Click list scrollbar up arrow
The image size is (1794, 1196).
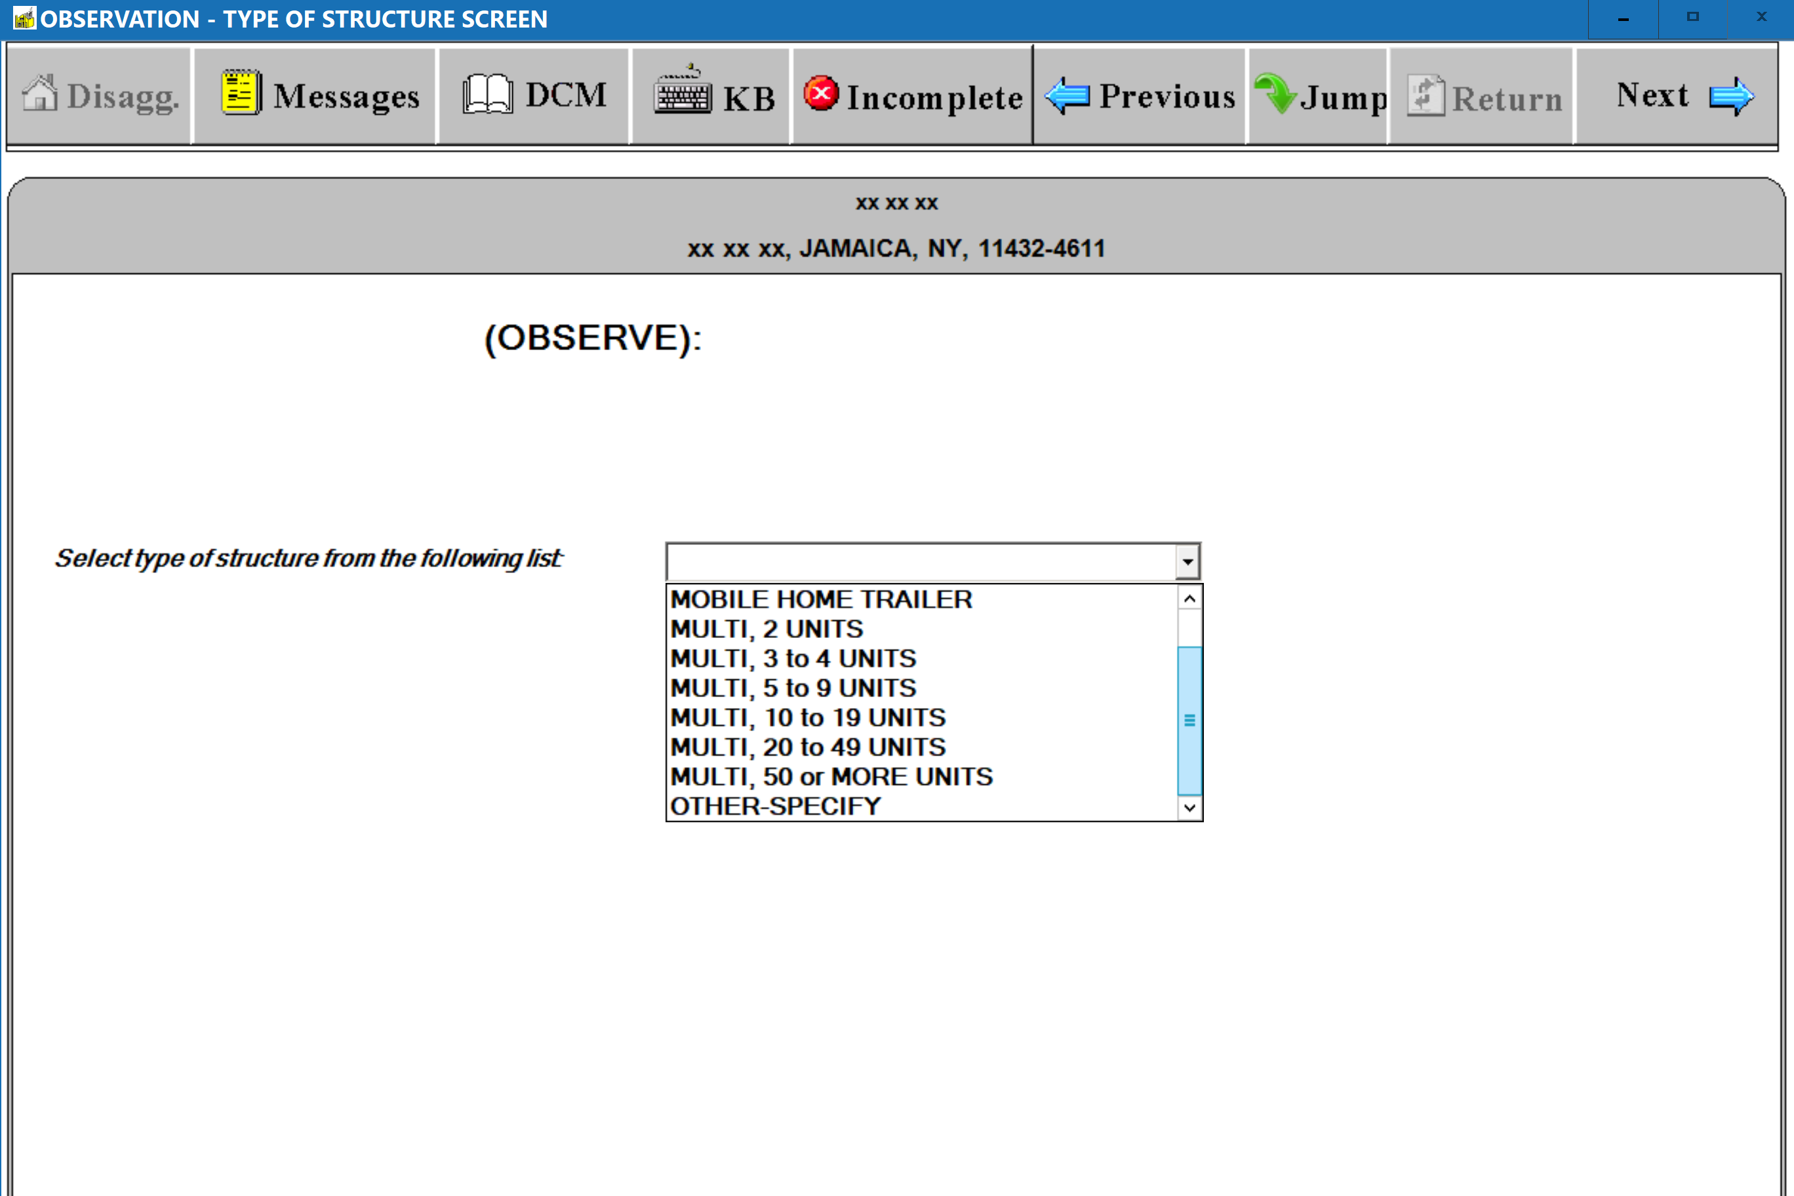pos(1189,599)
